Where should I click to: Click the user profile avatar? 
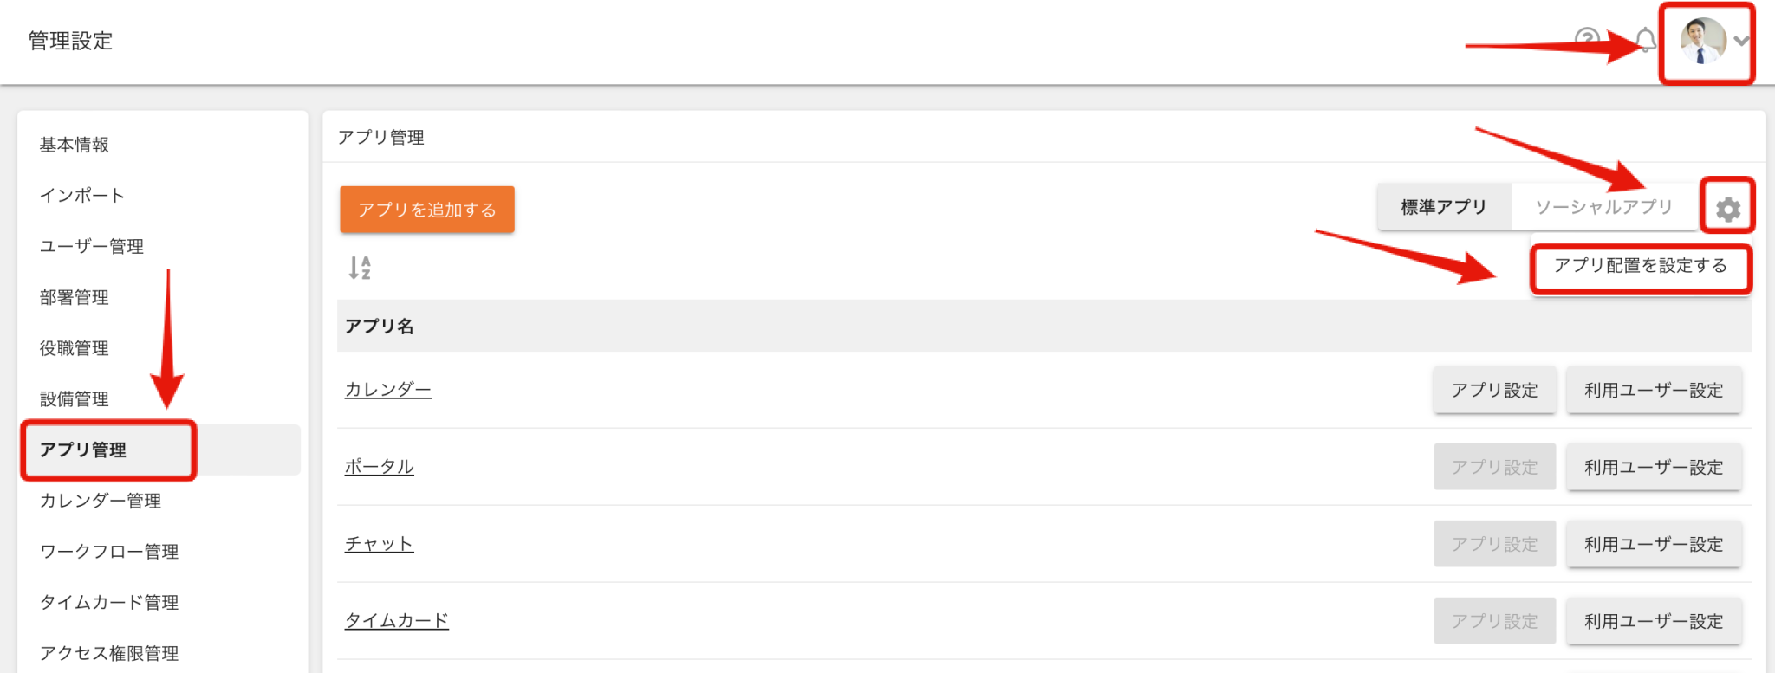(x=1702, y=41)
